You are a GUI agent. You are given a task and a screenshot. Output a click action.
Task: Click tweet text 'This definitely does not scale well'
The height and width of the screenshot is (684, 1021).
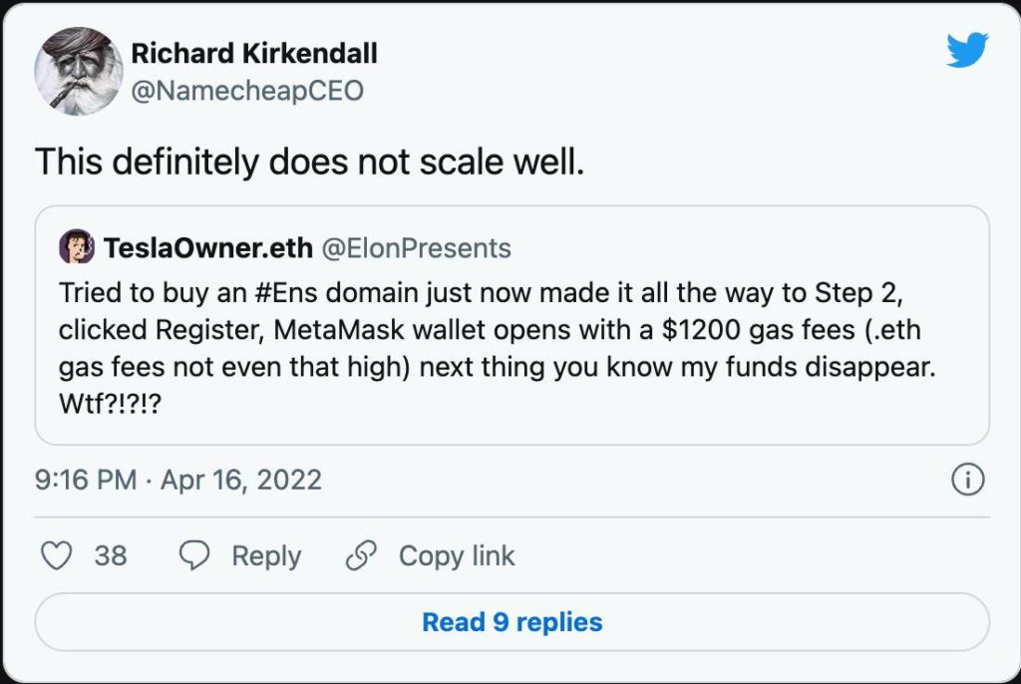coord(310,162)
